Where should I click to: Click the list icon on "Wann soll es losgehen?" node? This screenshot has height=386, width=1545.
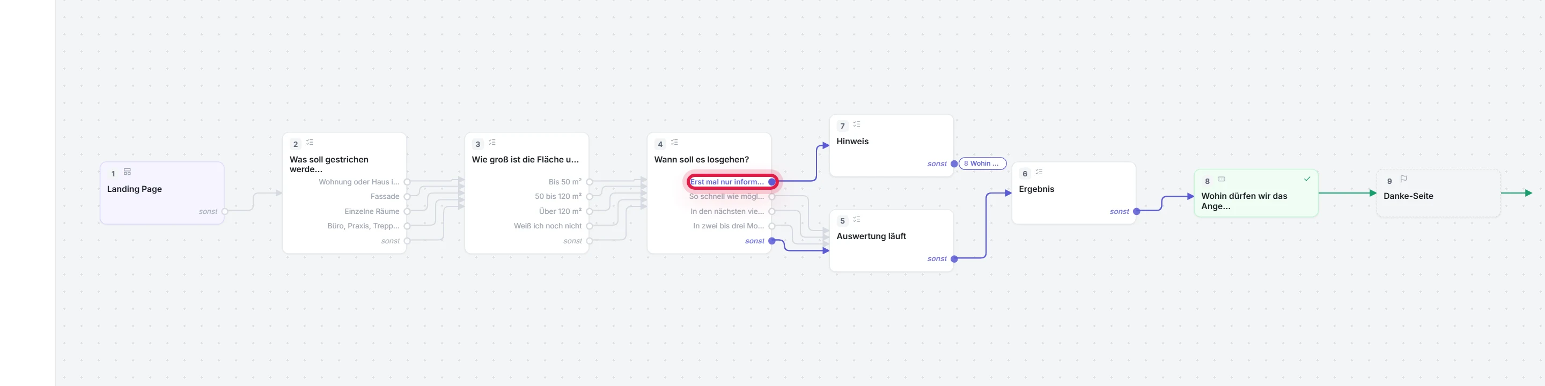(674, 143)
